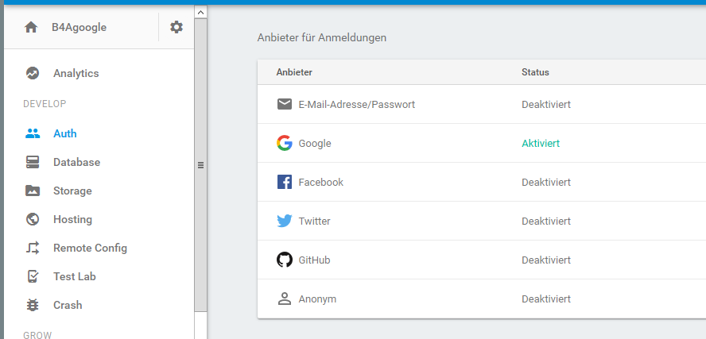
Task: Click the Twitter provider row
Action: 314,222
